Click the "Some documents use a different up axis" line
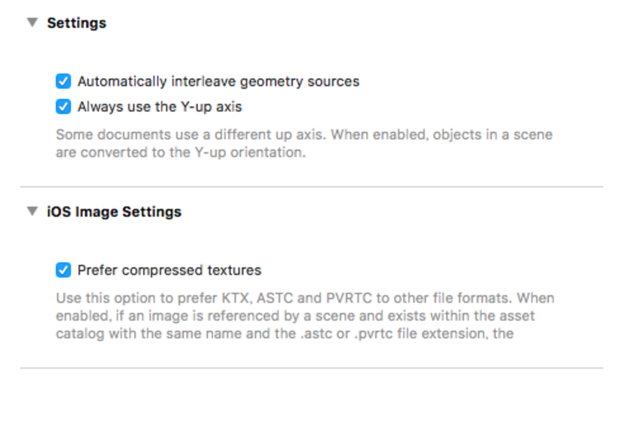Viewport: 625px width, 422px height. (304, 135)
